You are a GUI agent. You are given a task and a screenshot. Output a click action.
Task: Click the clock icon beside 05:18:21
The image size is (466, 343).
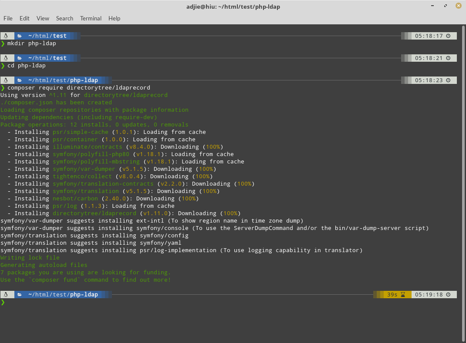coord(449,58)
